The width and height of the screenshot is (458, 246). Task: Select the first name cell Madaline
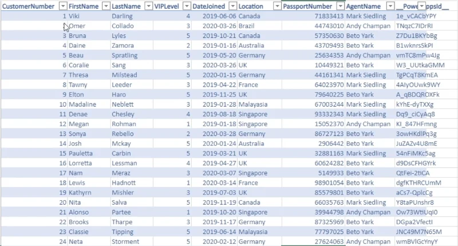pyautogui.click(x=89, y=104)
